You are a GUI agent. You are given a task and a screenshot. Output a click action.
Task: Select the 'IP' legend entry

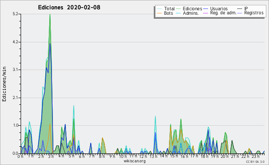pos(246,8)
